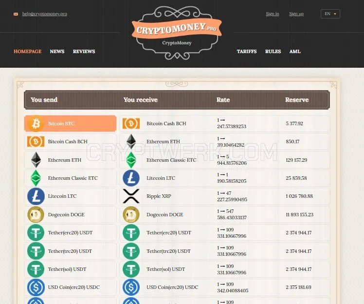Select Bitcoin BTC label in send list

pos(61,123)
